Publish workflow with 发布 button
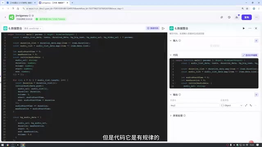 coord(246,17)
